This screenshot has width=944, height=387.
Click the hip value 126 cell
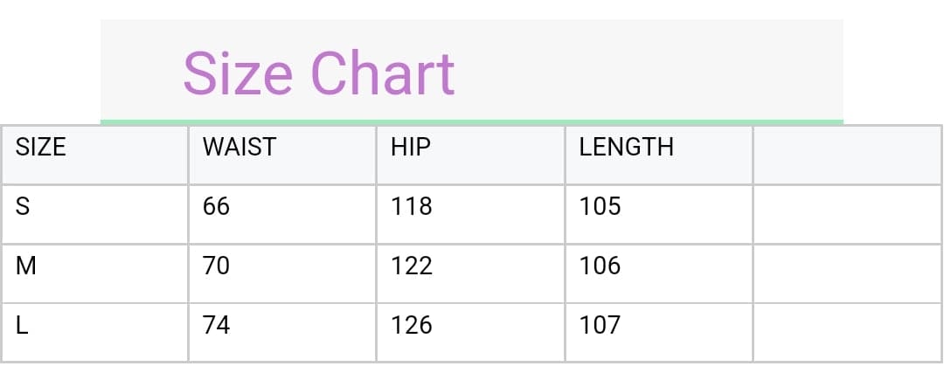click(x=470, y=332)
